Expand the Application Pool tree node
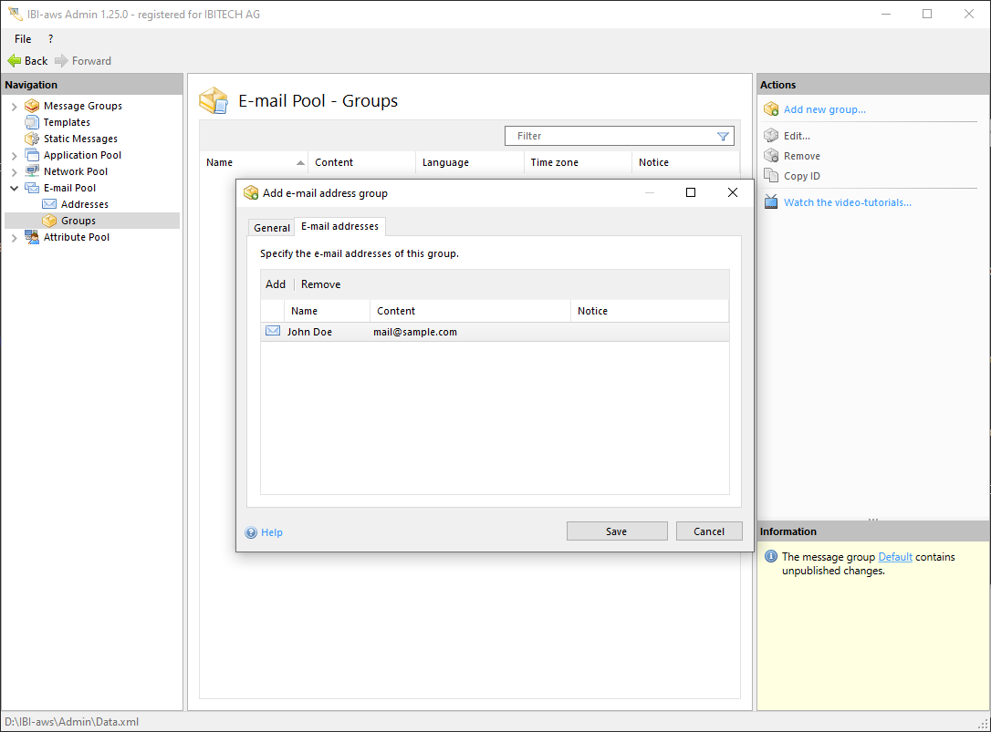991x732 pixels. click(14, 156)
